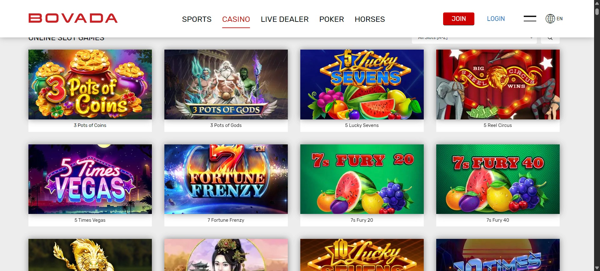Screen dimensions: 600x271
Task: Click the slots search magnifier icon
Action: click(550, 38)
